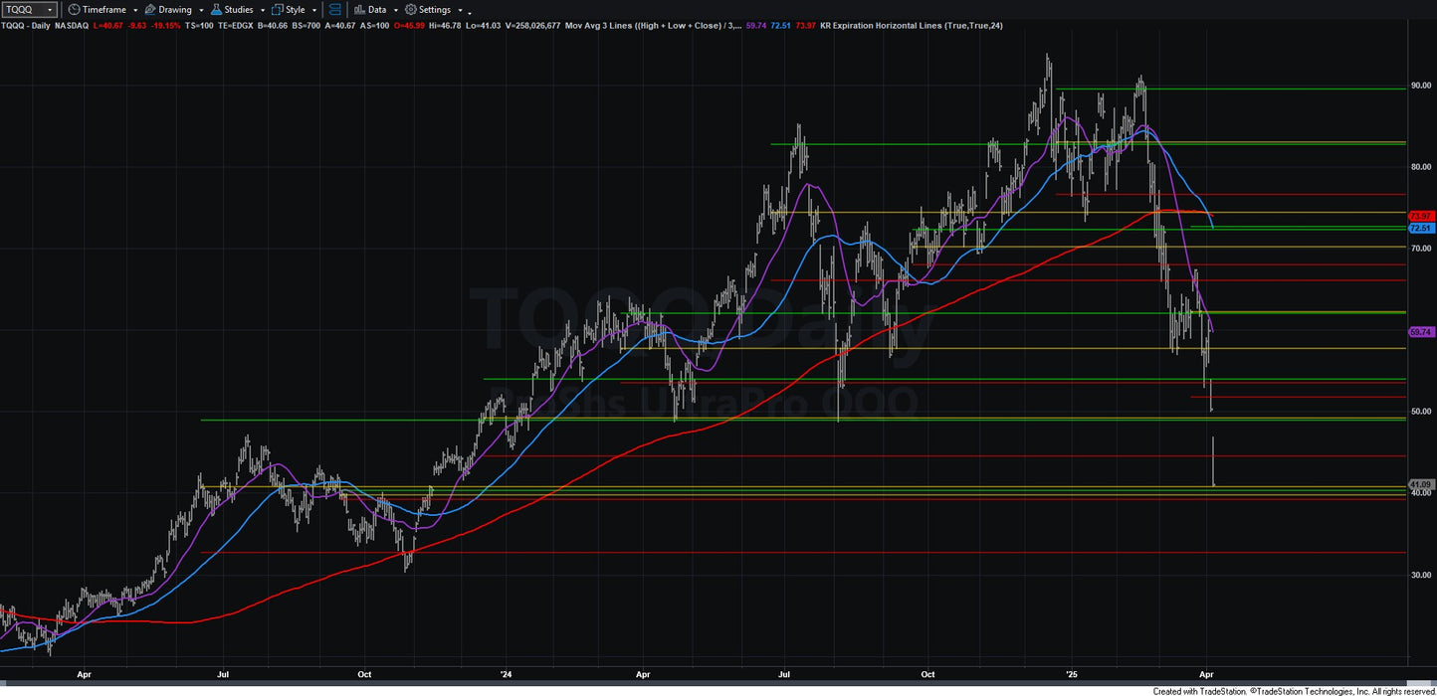Click the Settings gear icon
Image resolution: width=1437 pixels, height=696 pixels.
click(410, 10)
